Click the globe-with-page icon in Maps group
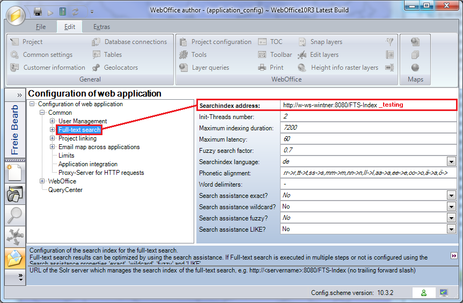The image size is (463, 303). [415, 42]
